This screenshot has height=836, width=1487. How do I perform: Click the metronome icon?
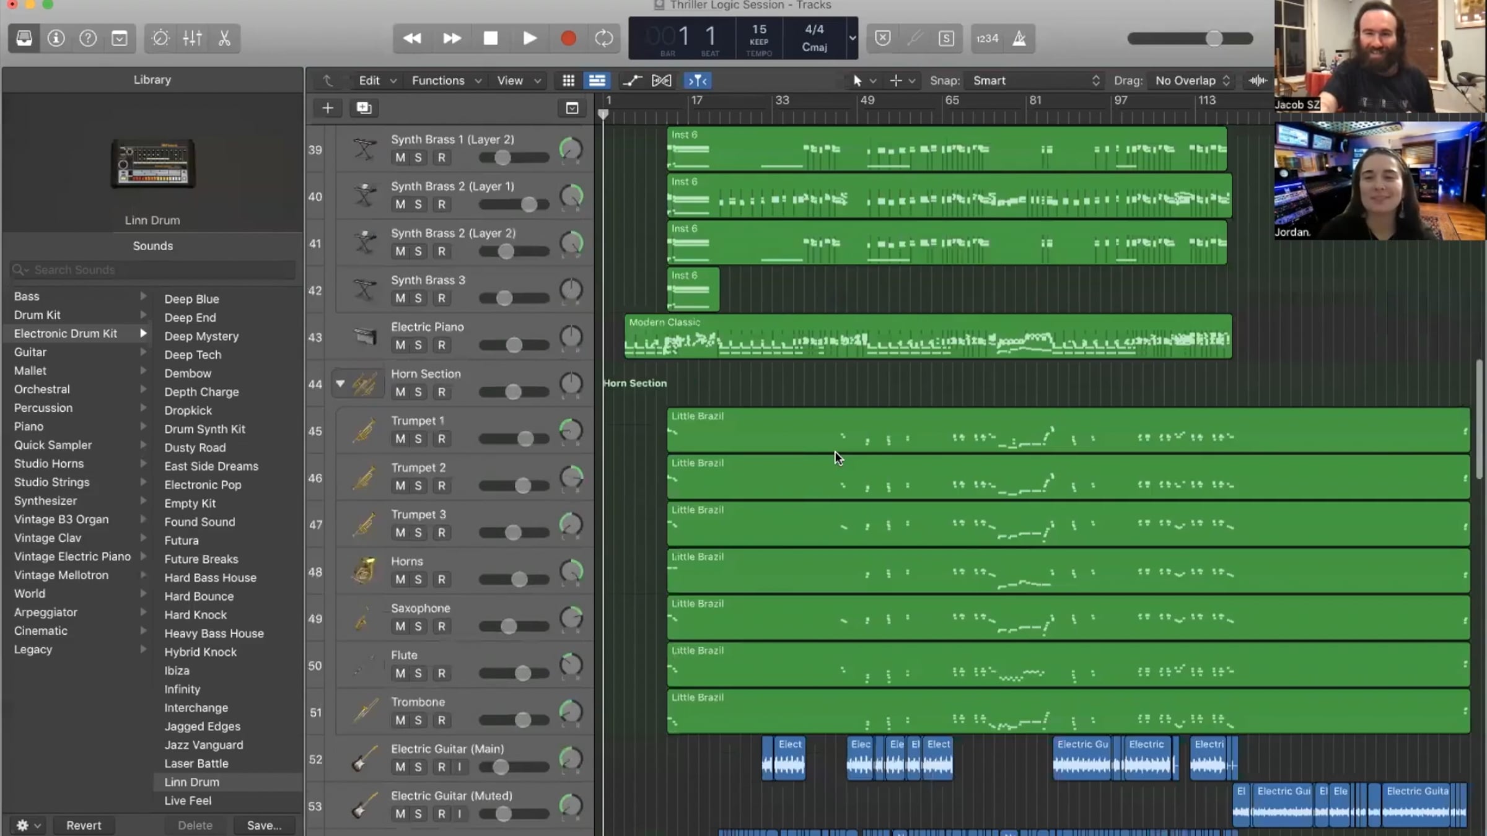coord(1019,38)
